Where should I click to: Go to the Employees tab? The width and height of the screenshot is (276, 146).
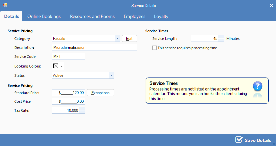tap(134, 16)
